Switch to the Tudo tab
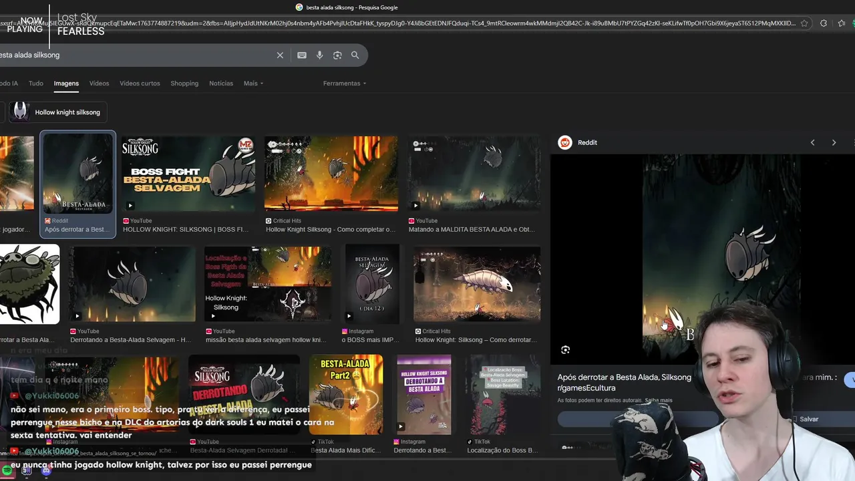The image size is (855, 481). click(x=36, y=84)
